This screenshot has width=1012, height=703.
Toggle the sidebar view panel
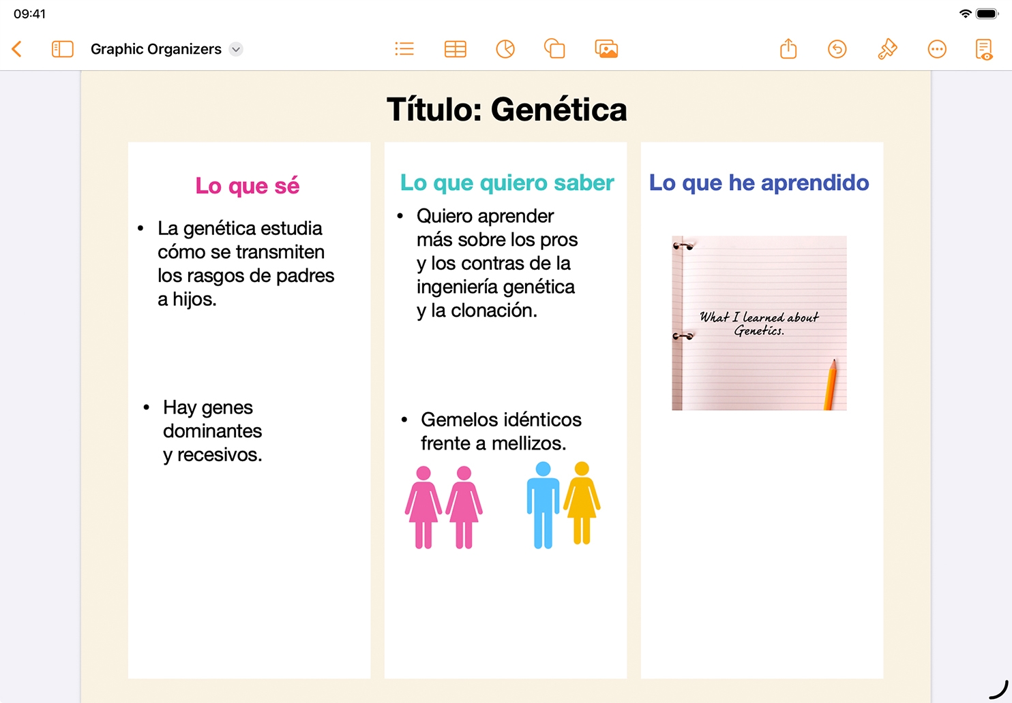click(62, 49)
